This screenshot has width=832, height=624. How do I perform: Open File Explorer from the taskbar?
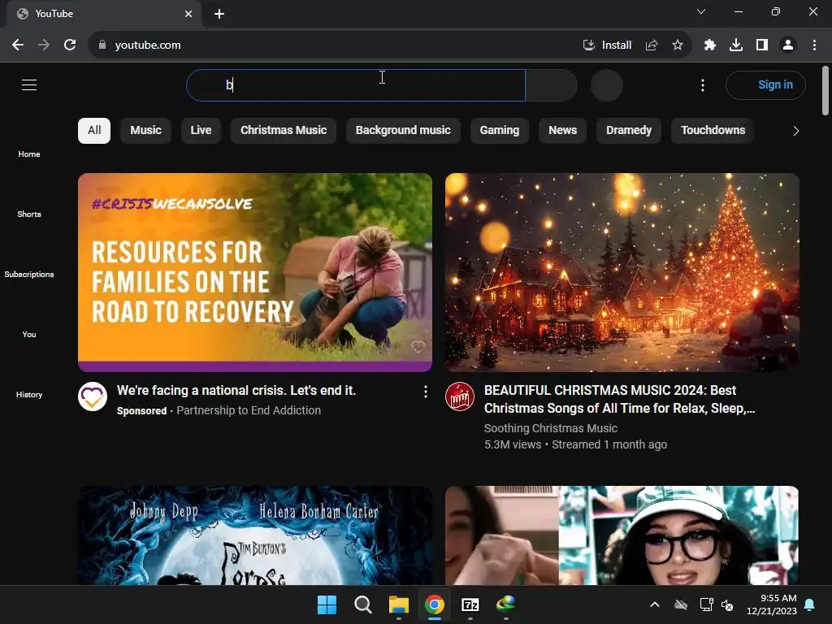tap(398, 604)
